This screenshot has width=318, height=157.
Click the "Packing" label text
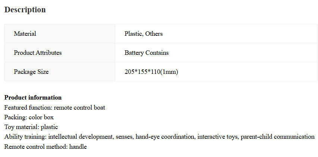point(15,117)
